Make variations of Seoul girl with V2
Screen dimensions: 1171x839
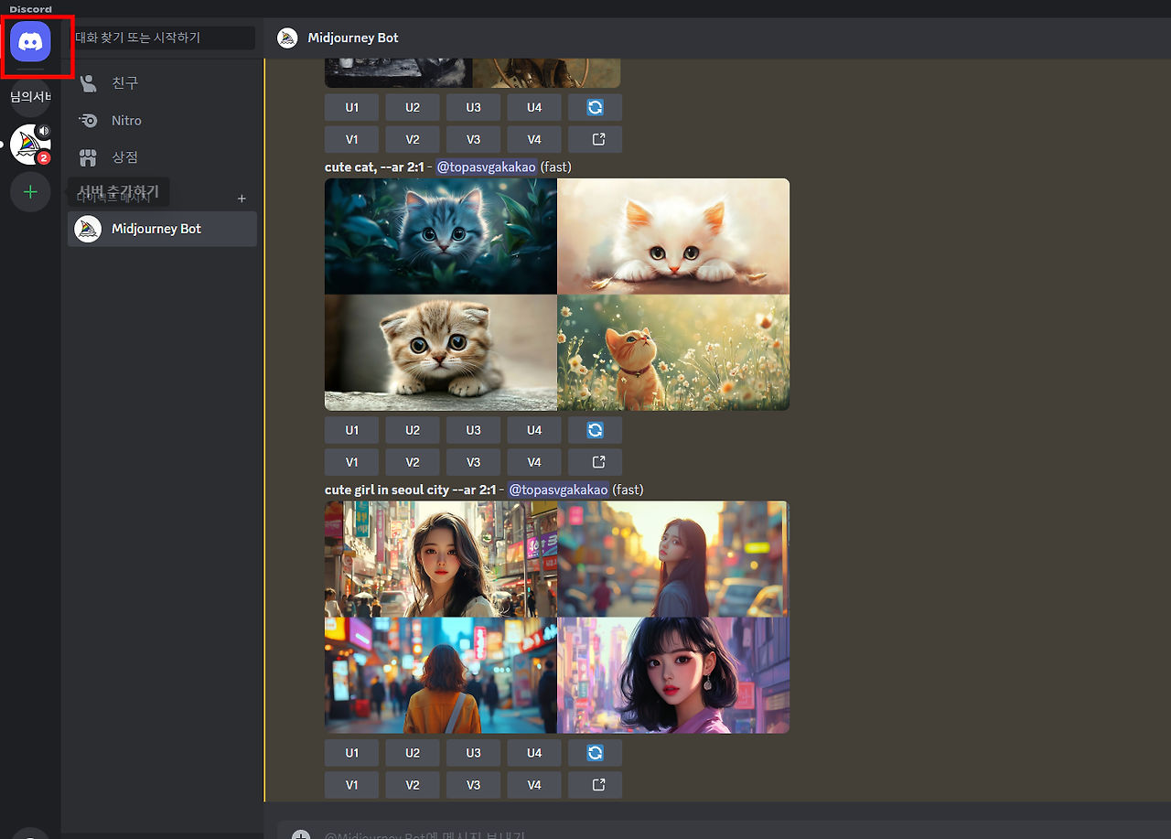(413, 785)
